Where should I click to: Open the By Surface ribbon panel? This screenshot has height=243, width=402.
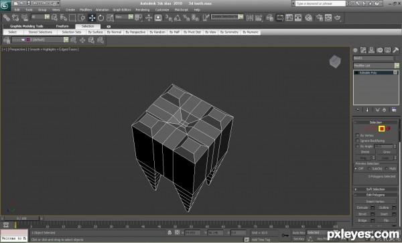[95, 32]
